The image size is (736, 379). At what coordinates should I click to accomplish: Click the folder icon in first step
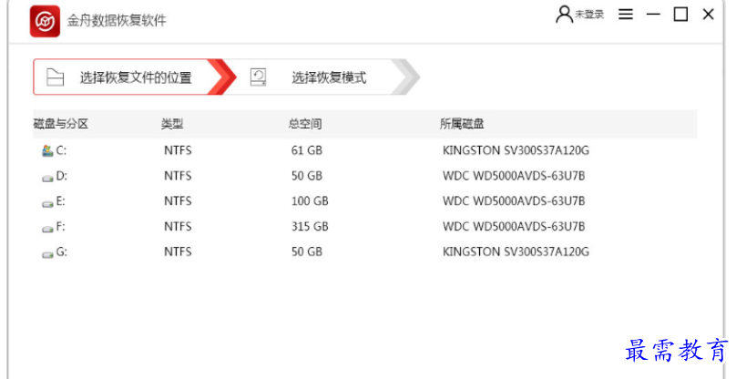[55, 77]
